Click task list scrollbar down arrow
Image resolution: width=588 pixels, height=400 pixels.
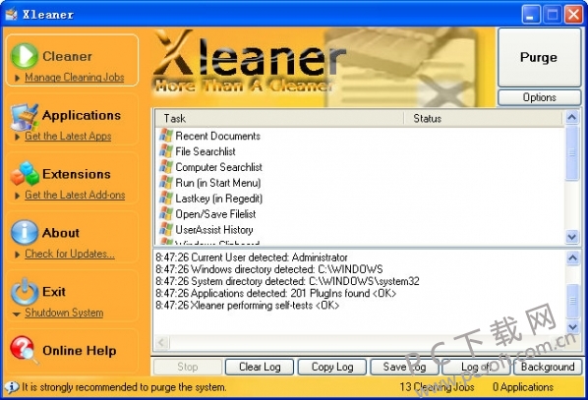(572, 237)
